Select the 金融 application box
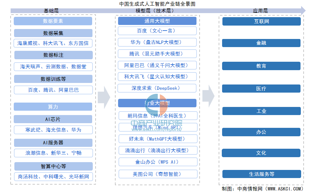The height and width of the screenshot is (193, 313). pyautogui.click(x=261, y=43)
